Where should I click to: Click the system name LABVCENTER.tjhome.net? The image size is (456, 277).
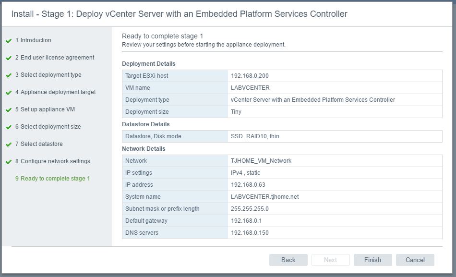point(265,197)
